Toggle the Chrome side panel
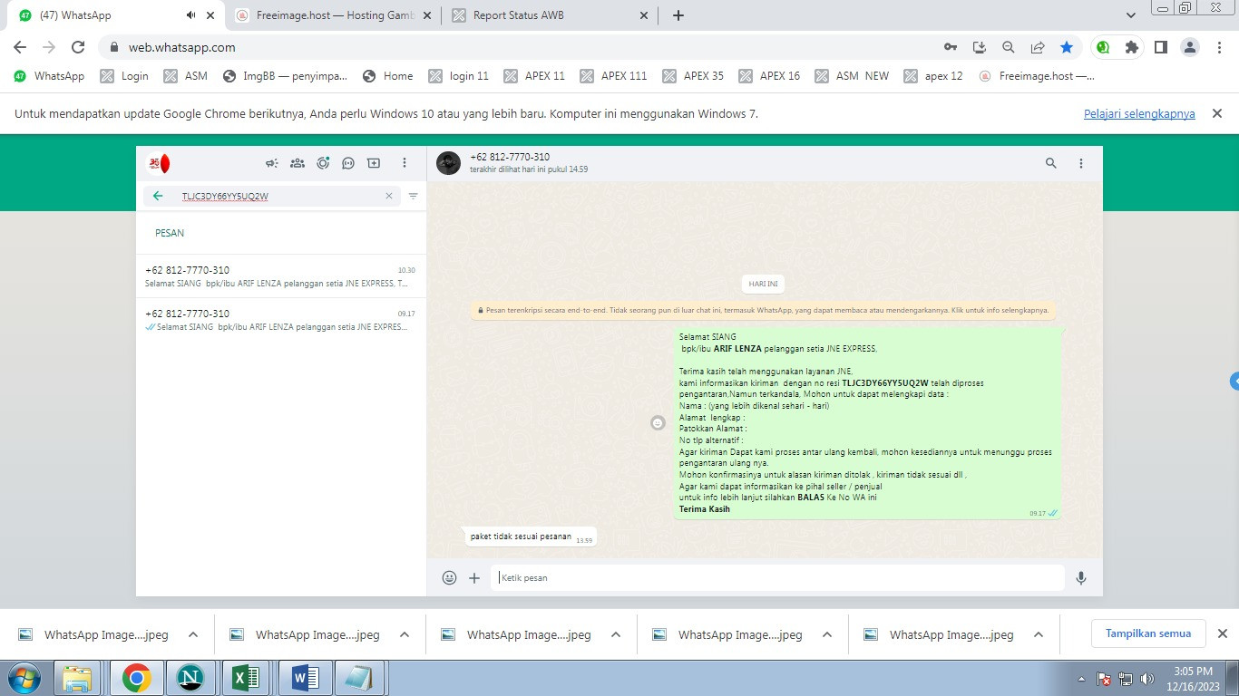The height and width of the screenshot is (696, 1239). click(x=1160, y=47)
